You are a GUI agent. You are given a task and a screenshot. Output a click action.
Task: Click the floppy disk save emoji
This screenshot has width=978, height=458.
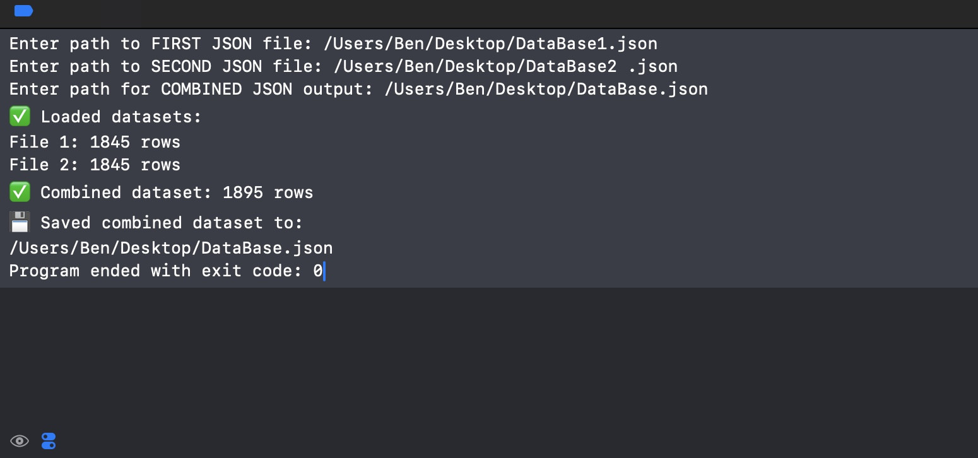tap(20, 222)
